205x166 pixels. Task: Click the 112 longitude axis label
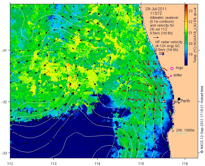coord(10,164)
